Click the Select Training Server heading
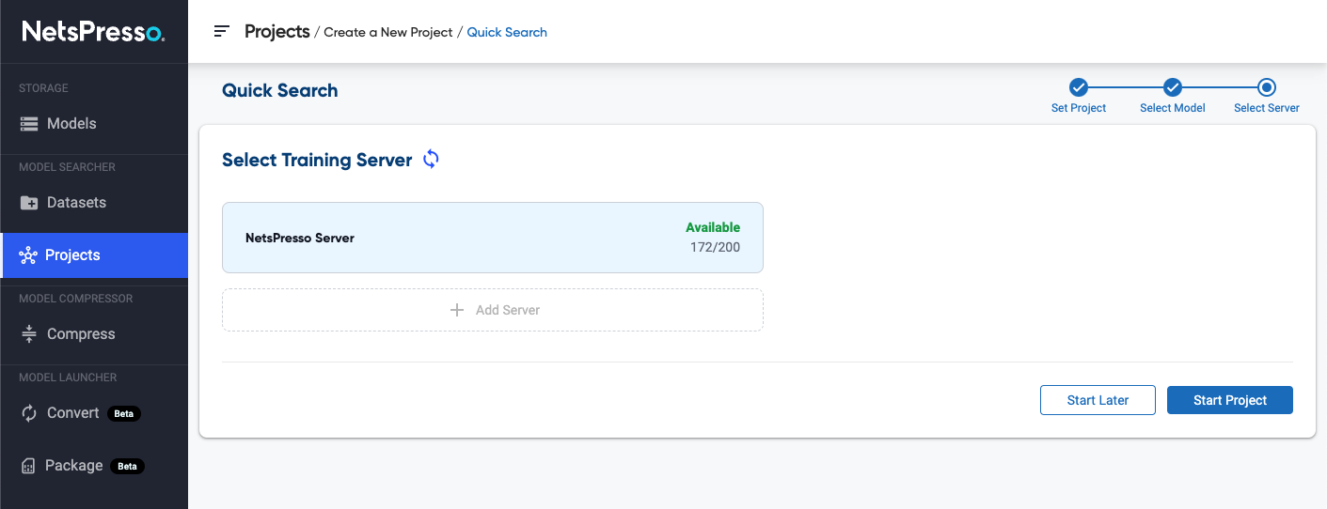 tap(317, 160)
